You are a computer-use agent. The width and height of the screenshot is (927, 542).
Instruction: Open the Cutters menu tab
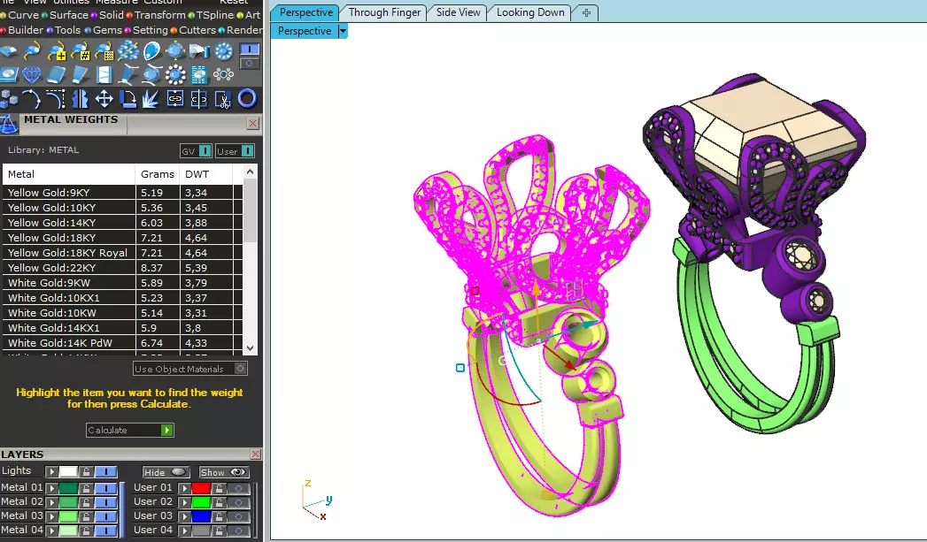click(197, 30)
